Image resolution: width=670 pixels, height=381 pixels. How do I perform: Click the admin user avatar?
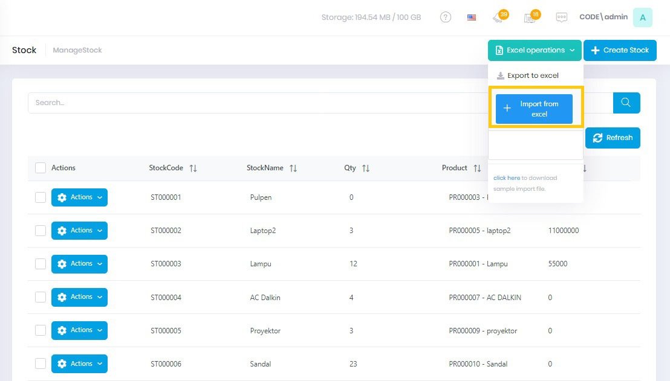642,18
